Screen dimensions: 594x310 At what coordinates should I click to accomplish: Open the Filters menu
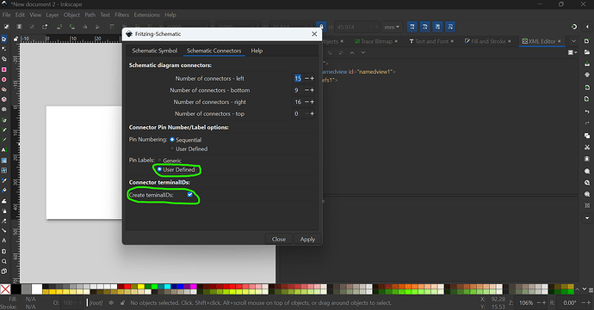pos(122,15)
